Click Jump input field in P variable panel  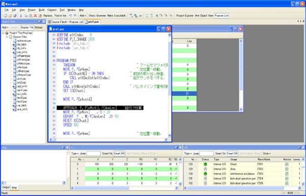[x=93, y=154]
